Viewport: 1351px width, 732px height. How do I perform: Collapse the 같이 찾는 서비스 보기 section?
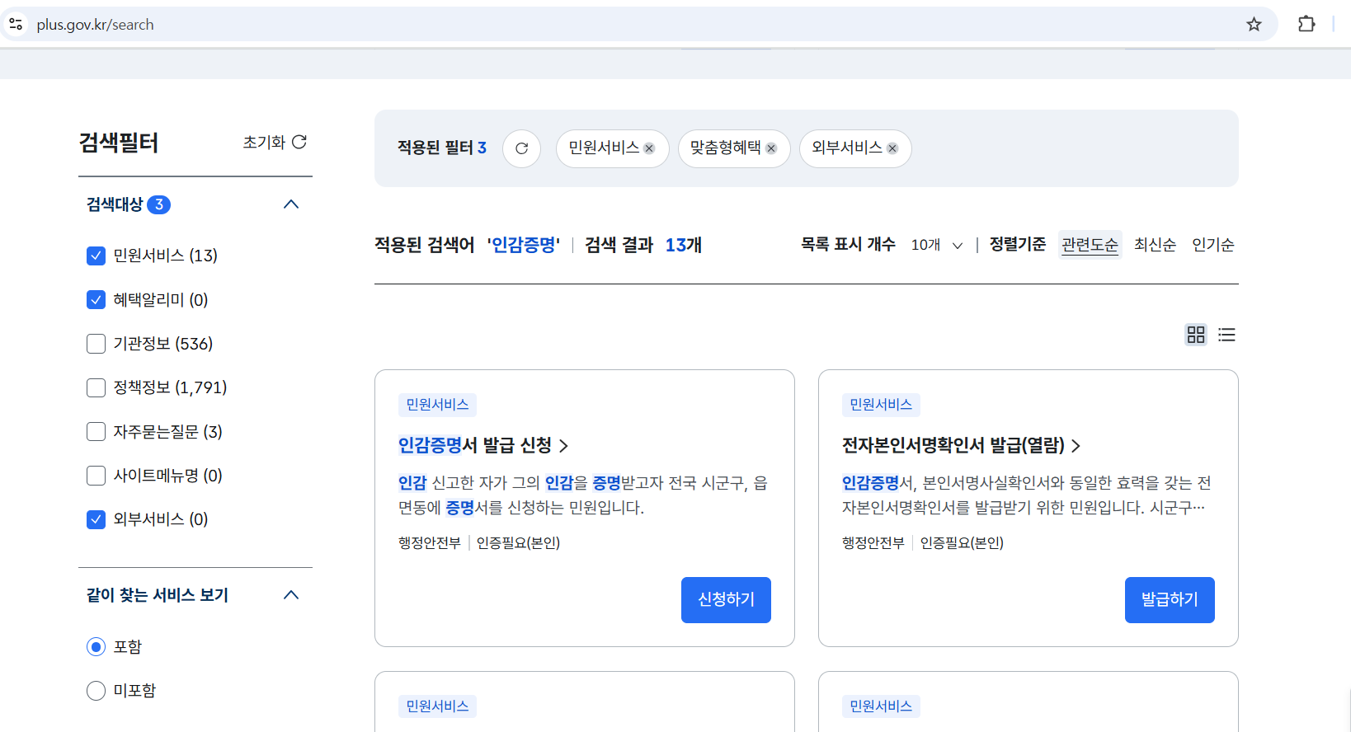[291, 595]
